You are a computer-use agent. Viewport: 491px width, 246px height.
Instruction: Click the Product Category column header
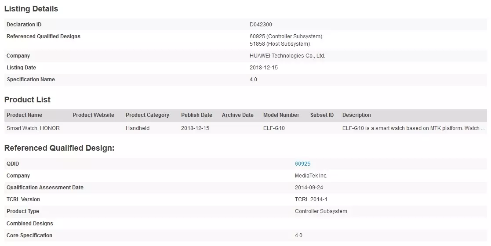tap(148, 115)
